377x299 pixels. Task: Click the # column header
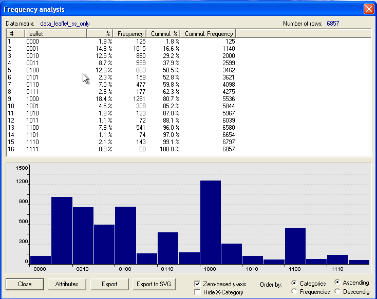tap(15, 34)
